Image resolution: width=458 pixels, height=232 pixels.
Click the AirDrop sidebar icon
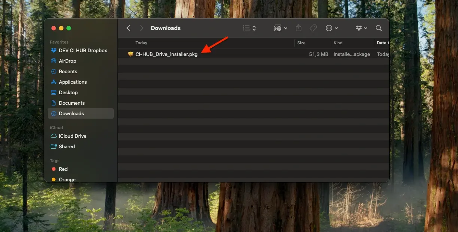[x=54, y=61]
